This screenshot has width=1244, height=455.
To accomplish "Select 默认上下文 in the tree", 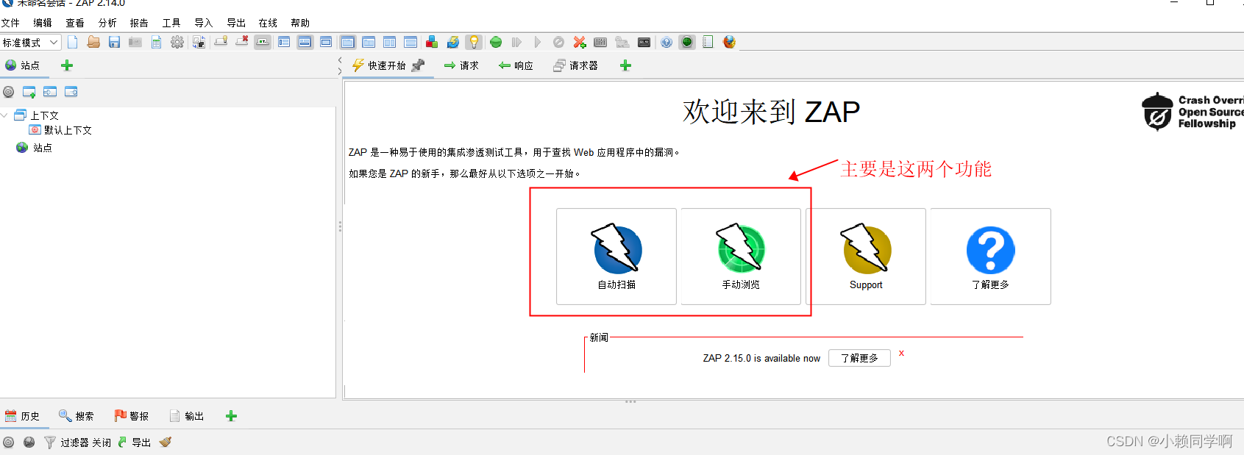I will click(x=60, y=130).
